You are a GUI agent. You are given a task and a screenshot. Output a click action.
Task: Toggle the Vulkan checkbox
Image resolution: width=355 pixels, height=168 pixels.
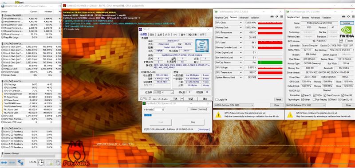click(x=303, y=99)
